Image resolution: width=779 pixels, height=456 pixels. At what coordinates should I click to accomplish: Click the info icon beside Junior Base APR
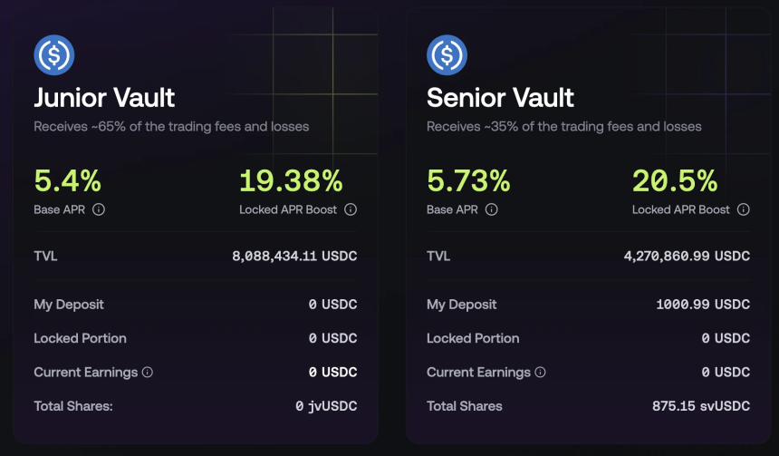[x=99, y=209]
